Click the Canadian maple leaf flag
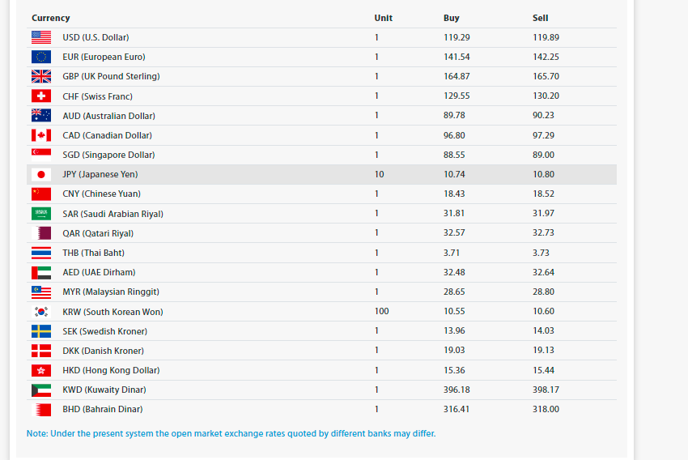Screen dimensions: 688x460 41,135
